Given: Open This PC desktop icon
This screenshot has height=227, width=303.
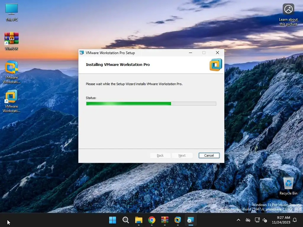Looking at the screenshot, I should tap(12, 12).
